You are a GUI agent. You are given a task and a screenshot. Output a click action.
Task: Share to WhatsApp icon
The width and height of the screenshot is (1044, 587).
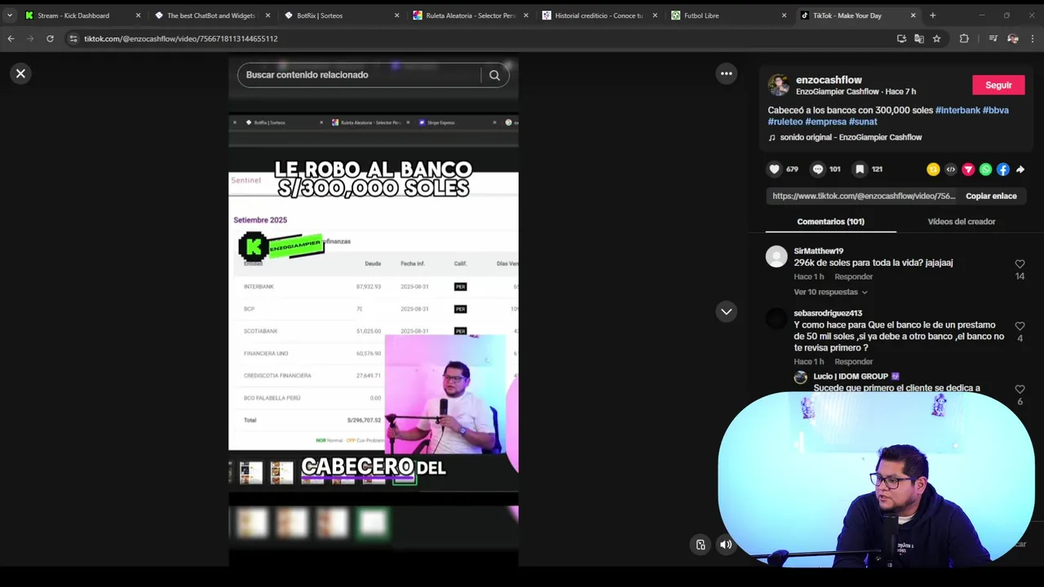[986, 170]
